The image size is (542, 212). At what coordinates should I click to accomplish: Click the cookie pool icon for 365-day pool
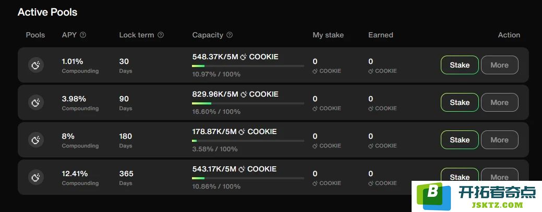[x=36, y=177]
